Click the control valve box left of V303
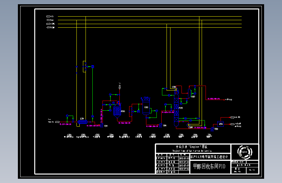Viewport: 282px width, 183px height. [139, 111]
